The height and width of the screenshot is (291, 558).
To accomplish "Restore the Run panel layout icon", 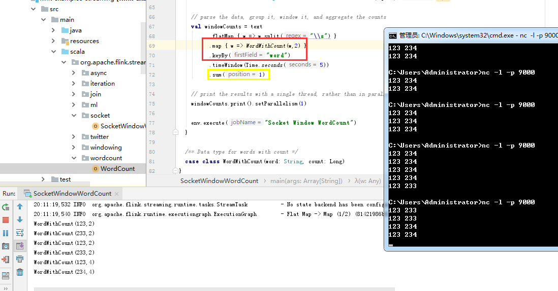I will click(6, 275).
